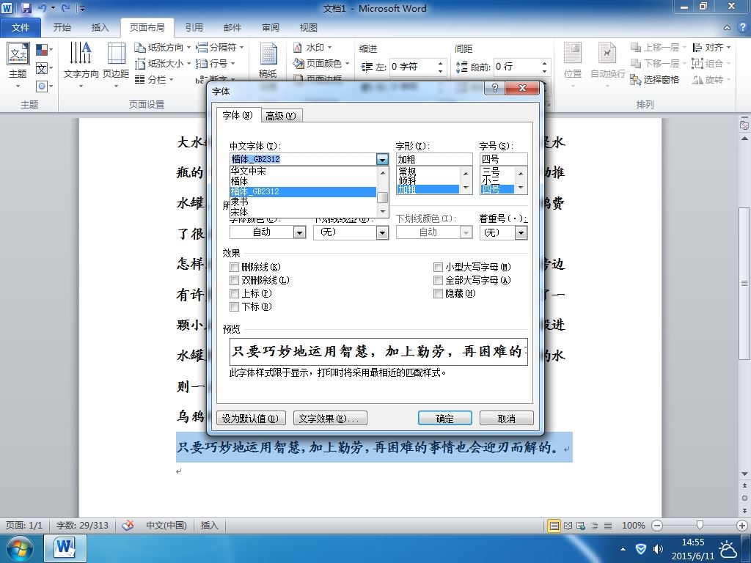This screenshot has height=563, width=751.
Task: Check 上标 superscript option
Action: pyautogui.click(x=234, y=293)
